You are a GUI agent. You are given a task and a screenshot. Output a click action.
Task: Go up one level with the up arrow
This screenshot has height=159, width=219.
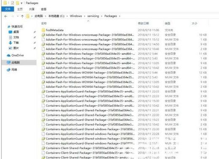[22, 16]
